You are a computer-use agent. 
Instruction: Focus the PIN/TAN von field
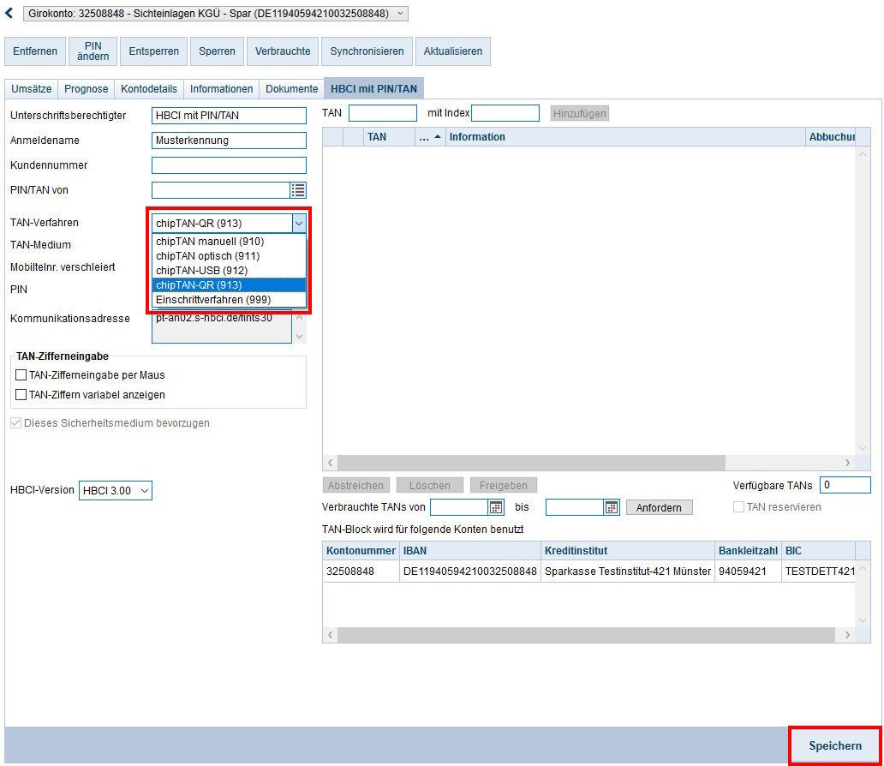(221, 190)
